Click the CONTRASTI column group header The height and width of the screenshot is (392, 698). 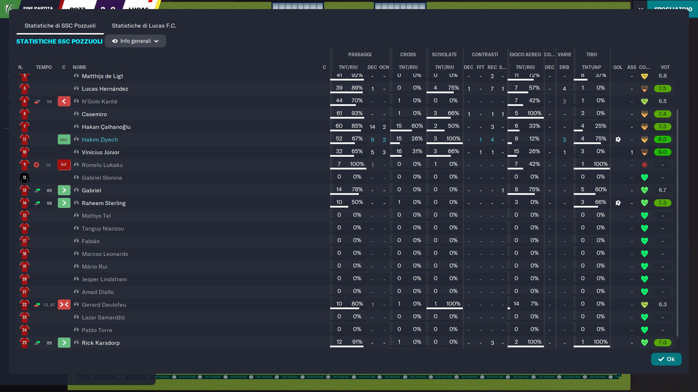(x=485, y=54)
